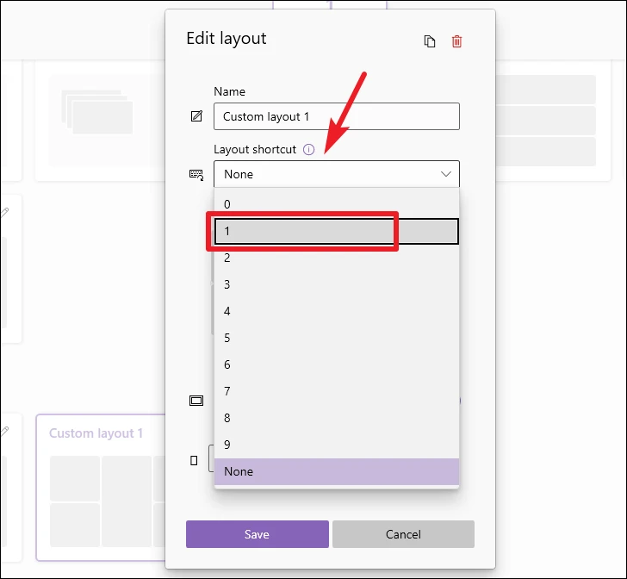Select None in the shortcut list
The width and height of the screenshot is (627, 579).
[x=336, y=471]
